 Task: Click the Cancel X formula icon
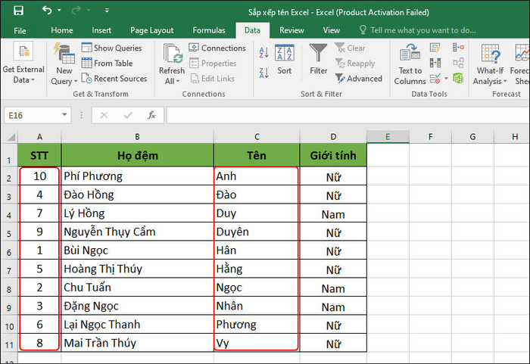click(104, 116)
